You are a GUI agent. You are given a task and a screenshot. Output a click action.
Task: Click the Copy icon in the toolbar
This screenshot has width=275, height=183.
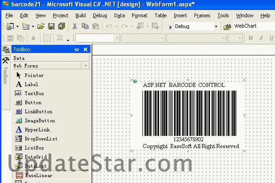coord(85,26)
